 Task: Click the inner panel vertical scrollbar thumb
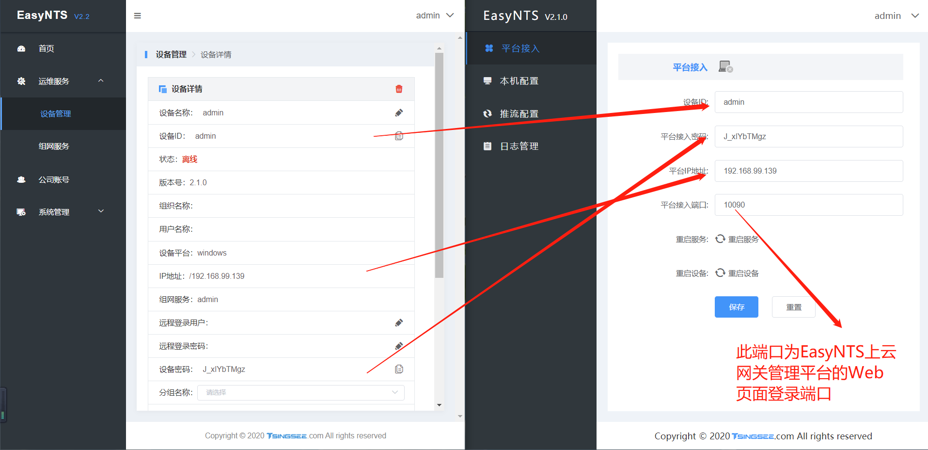pyautogui.click(x=439, y=165)
